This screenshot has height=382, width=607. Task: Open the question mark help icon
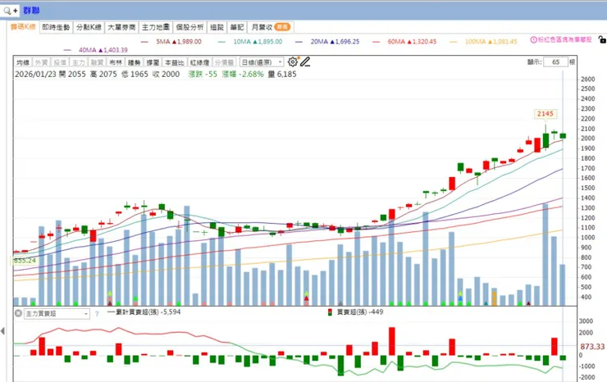point(97,313)
